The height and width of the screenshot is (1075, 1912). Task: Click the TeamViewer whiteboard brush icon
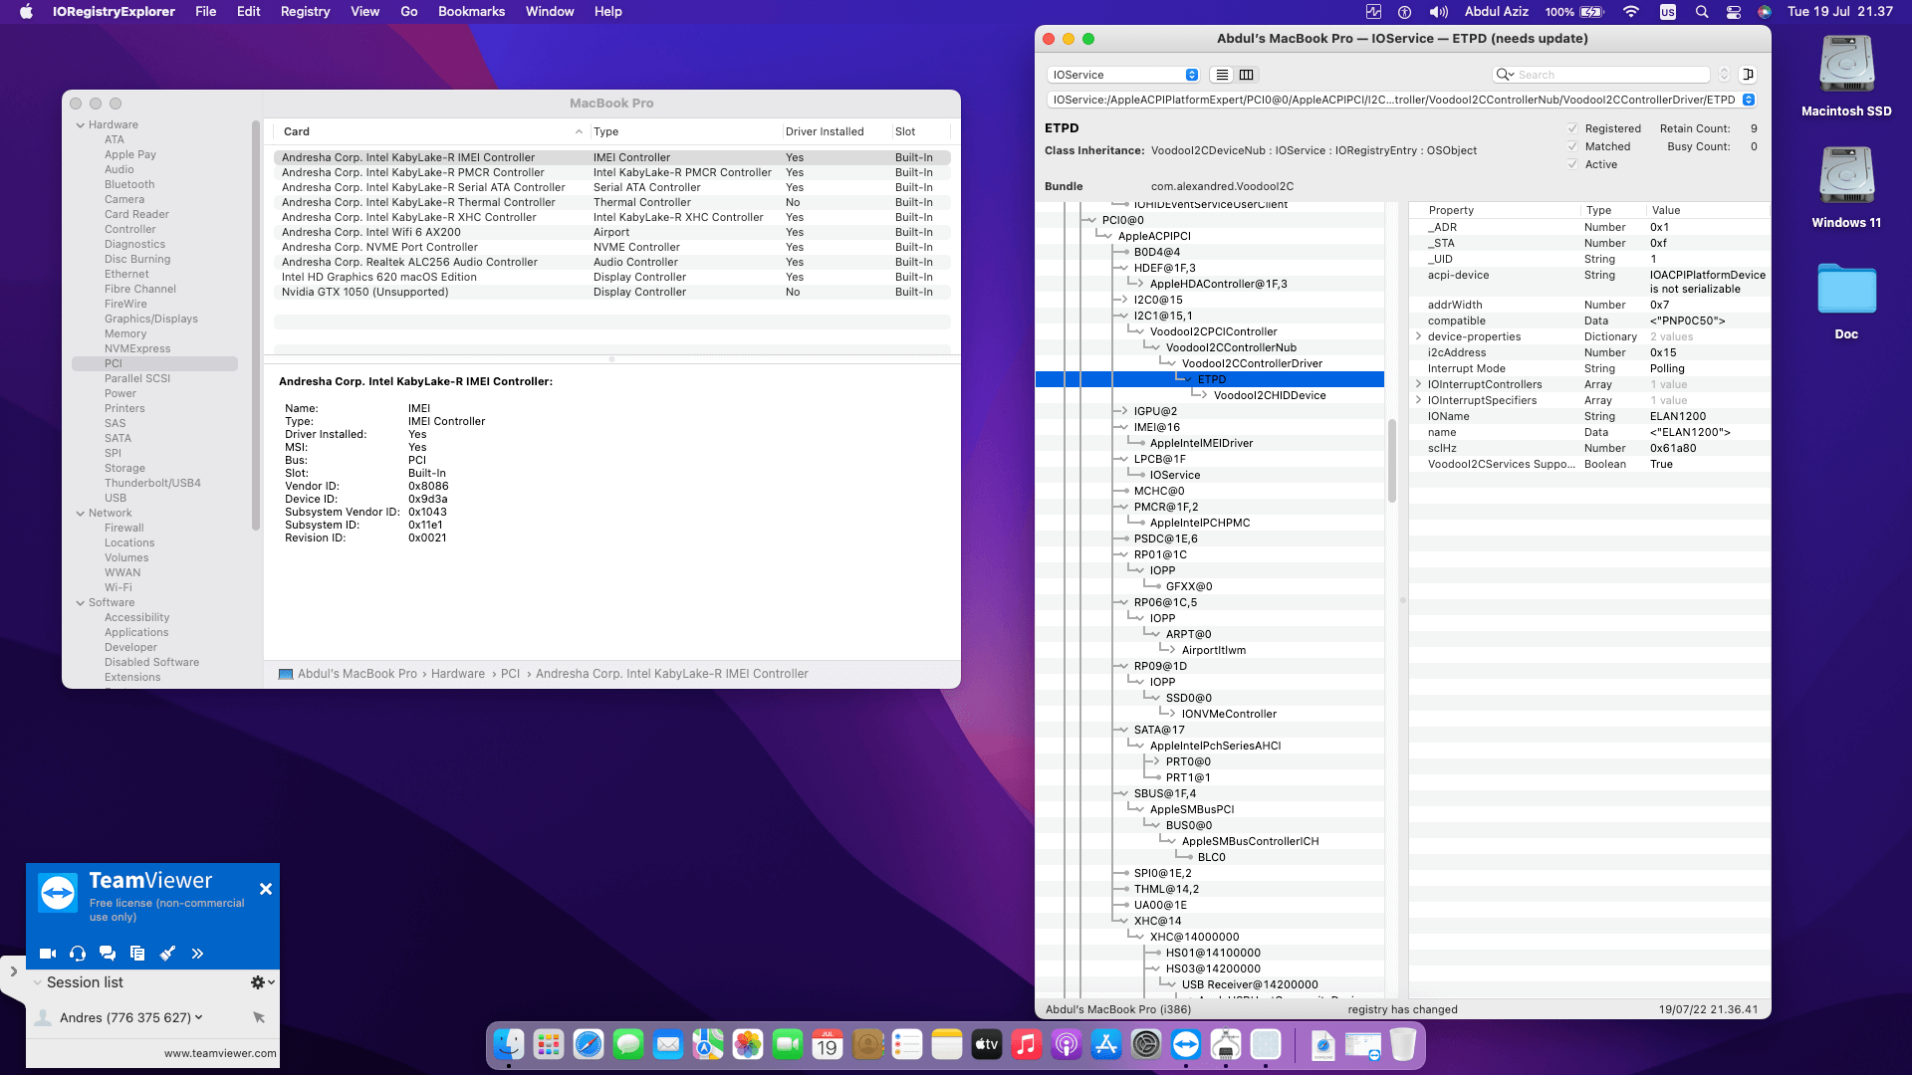(x=167, y=954)
